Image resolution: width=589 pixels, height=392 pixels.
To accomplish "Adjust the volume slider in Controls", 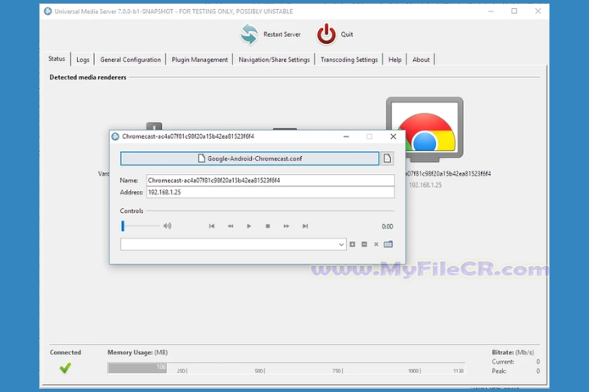I will click(140, 226).
